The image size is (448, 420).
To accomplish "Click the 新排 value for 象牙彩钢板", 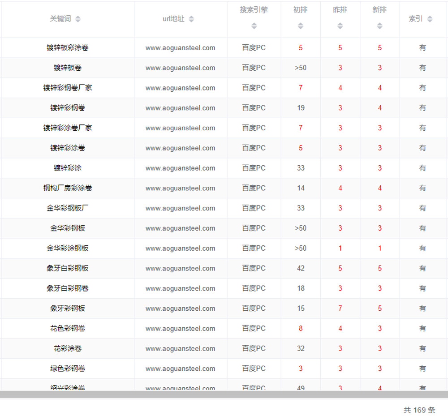I will point(379,309).
